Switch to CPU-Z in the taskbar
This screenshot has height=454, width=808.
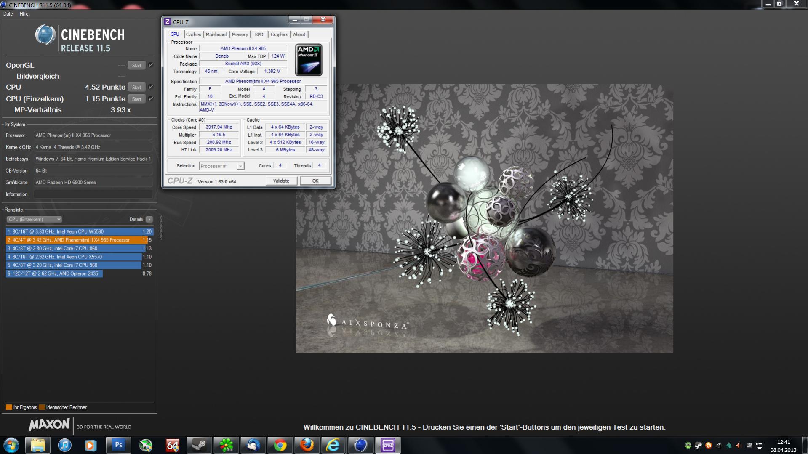[388, 445]
